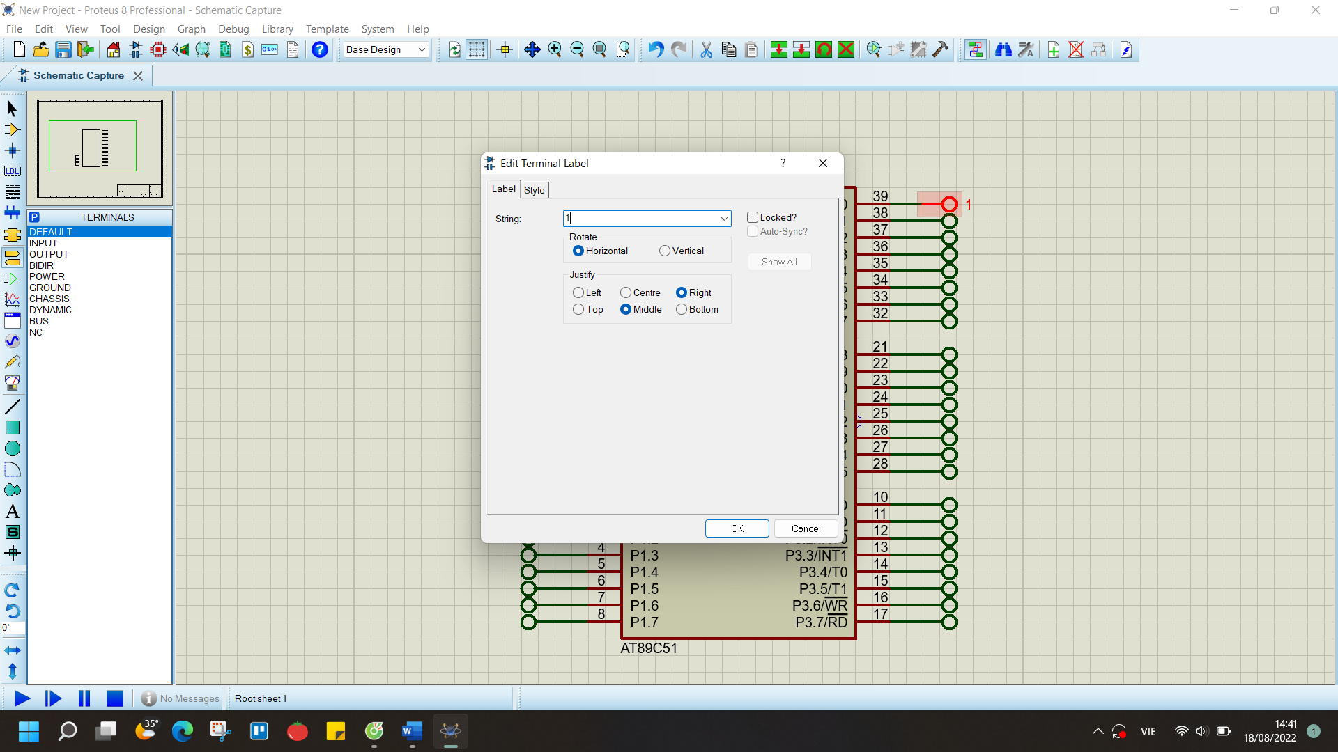Click the Zoom In toolbar icon

(x=555, y=49)
